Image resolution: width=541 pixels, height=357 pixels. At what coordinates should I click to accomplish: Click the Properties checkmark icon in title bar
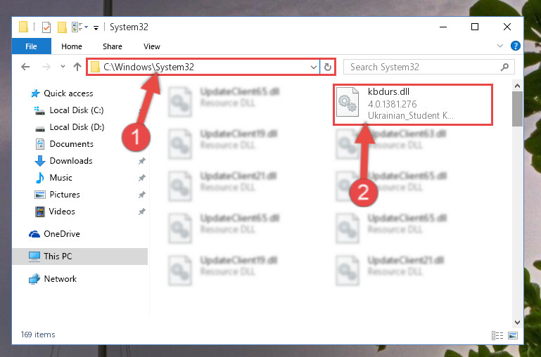point(46,27)
